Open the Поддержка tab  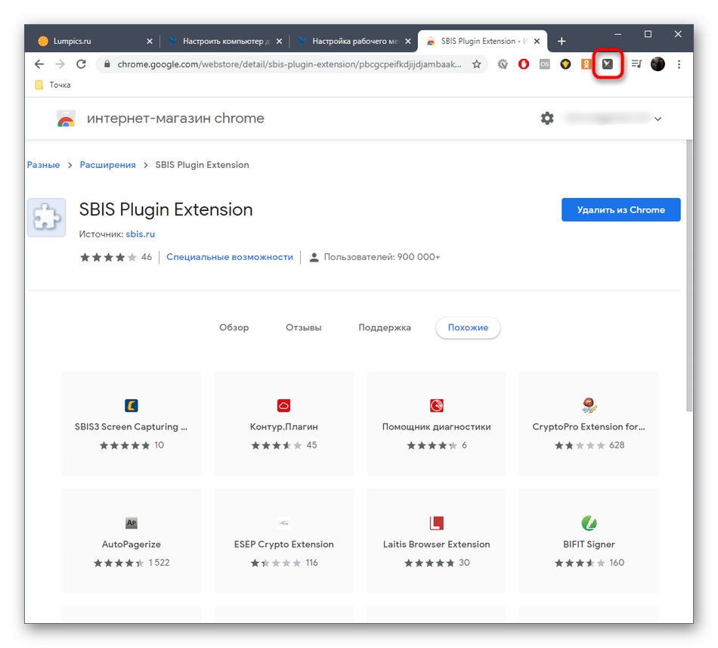coord(385,327)
